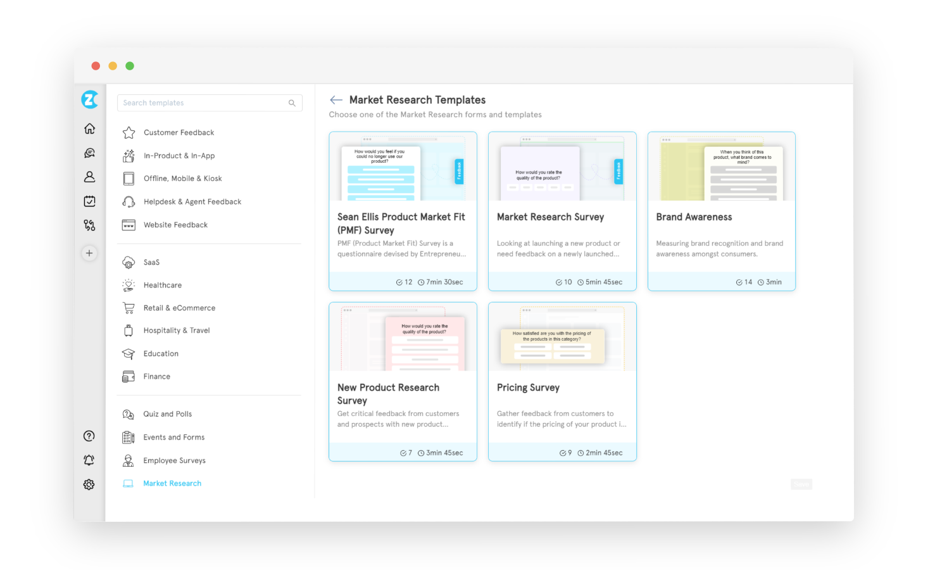The height and width of the screenshot is (570, 928).
Task: Click the plus button to create new survey
Action: click(89, 253)
